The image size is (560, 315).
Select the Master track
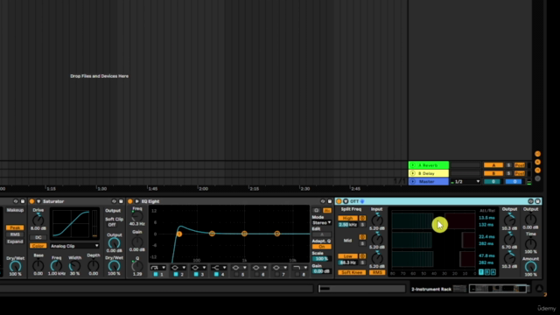tap(429, 182)
